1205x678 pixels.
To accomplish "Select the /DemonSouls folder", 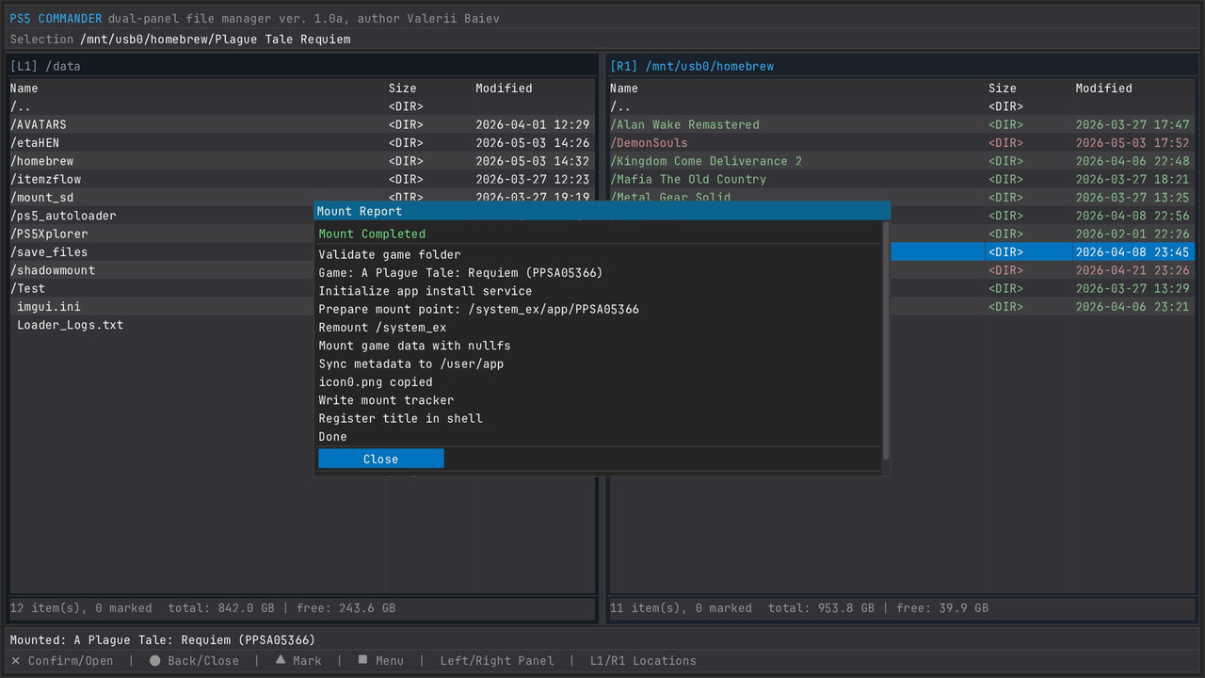I will coord(902,143).
